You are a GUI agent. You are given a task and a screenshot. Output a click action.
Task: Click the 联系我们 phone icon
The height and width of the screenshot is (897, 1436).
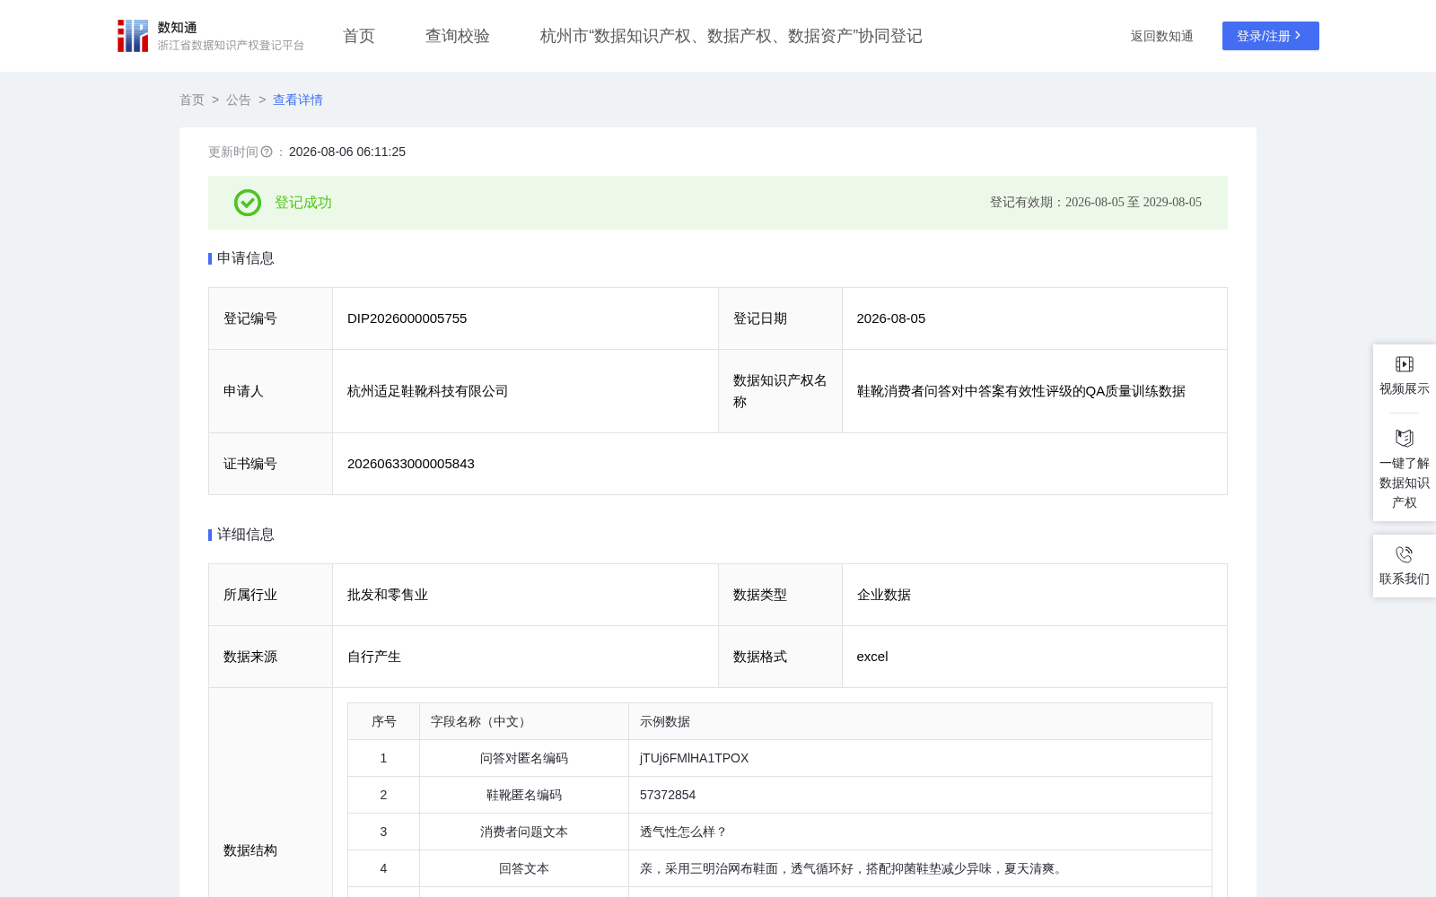point(1405,554)
